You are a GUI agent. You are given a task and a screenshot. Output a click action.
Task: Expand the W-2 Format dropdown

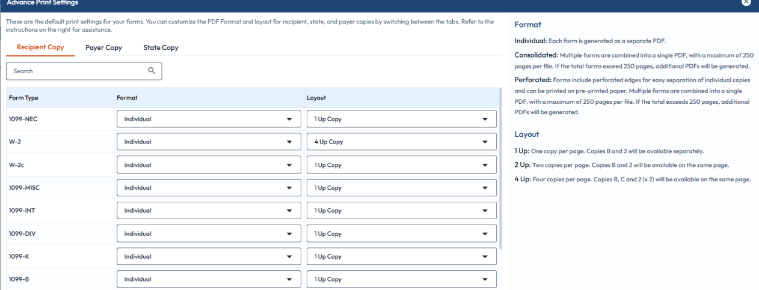point(208,142)
